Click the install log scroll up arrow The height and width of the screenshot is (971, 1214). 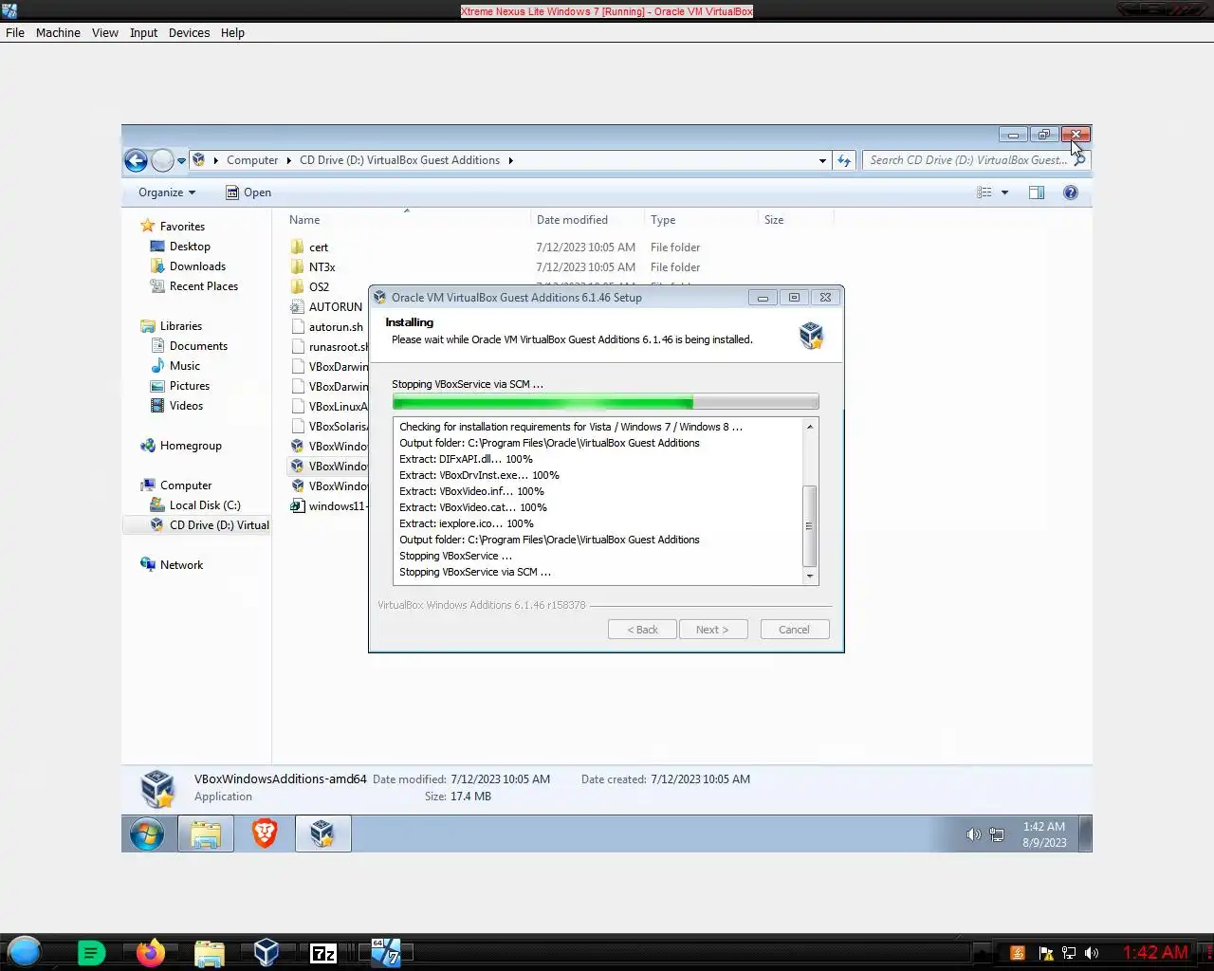tap(809, 427)
